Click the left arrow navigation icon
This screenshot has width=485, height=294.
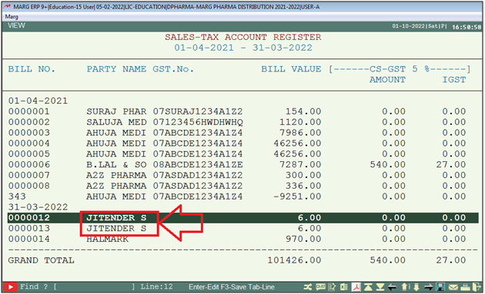pyautogui.click(x=392, y=287)
